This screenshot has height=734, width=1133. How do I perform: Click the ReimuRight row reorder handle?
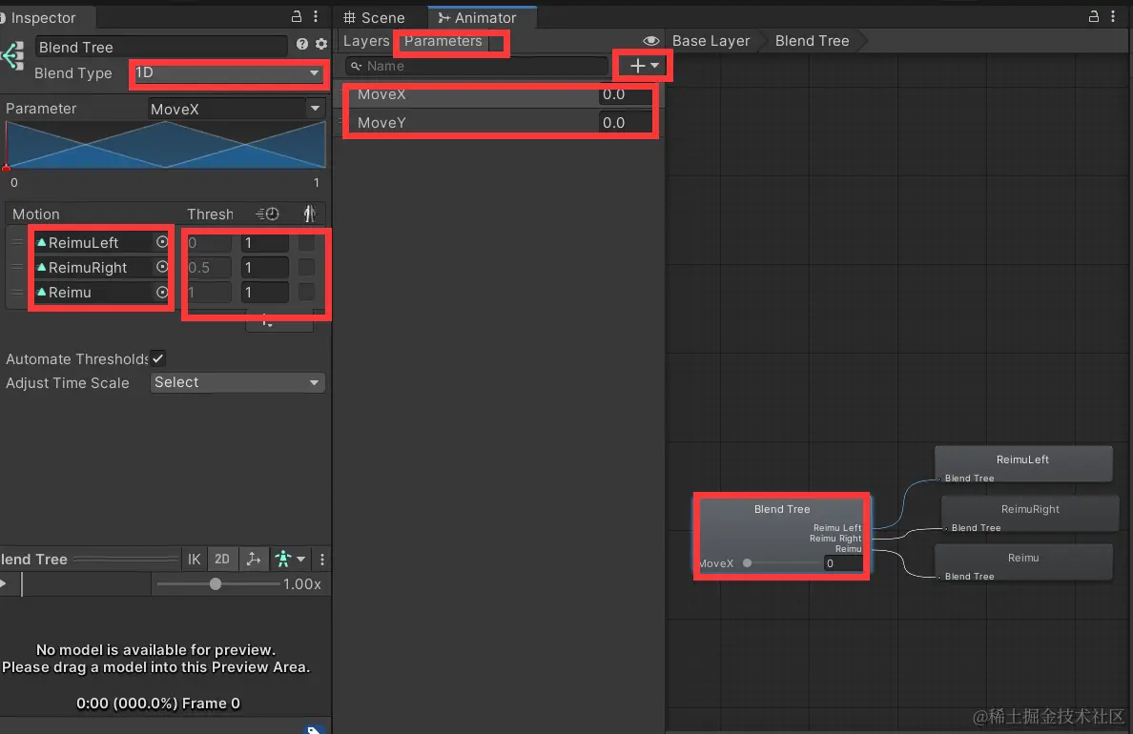point(17,267)
